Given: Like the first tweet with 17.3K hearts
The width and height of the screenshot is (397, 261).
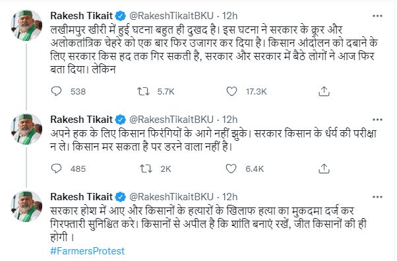Looking at the screenshot, I should (x=231, y=91).
